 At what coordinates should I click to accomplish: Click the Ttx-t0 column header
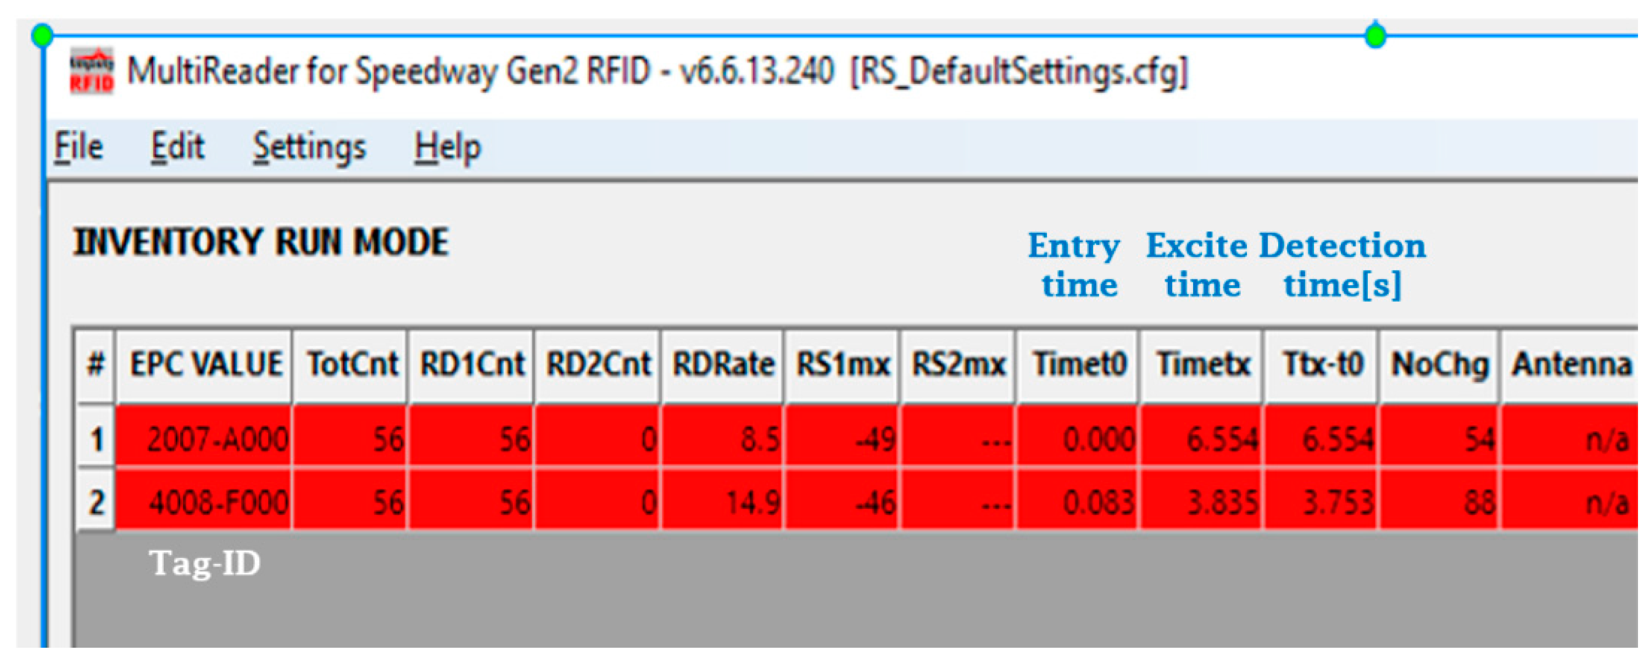click(x=1323, y=365)
